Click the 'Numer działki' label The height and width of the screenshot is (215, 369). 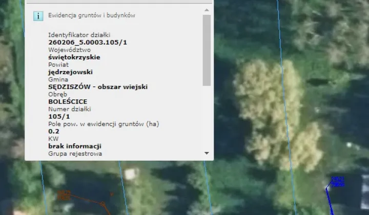click(69, 109)
